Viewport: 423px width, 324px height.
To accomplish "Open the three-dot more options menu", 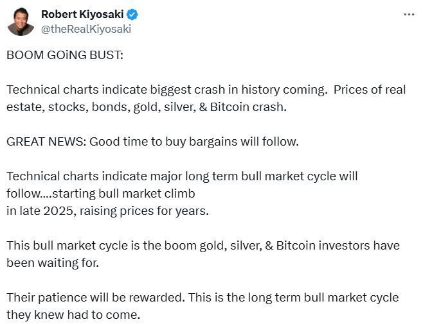I will [x=409, y=14].
